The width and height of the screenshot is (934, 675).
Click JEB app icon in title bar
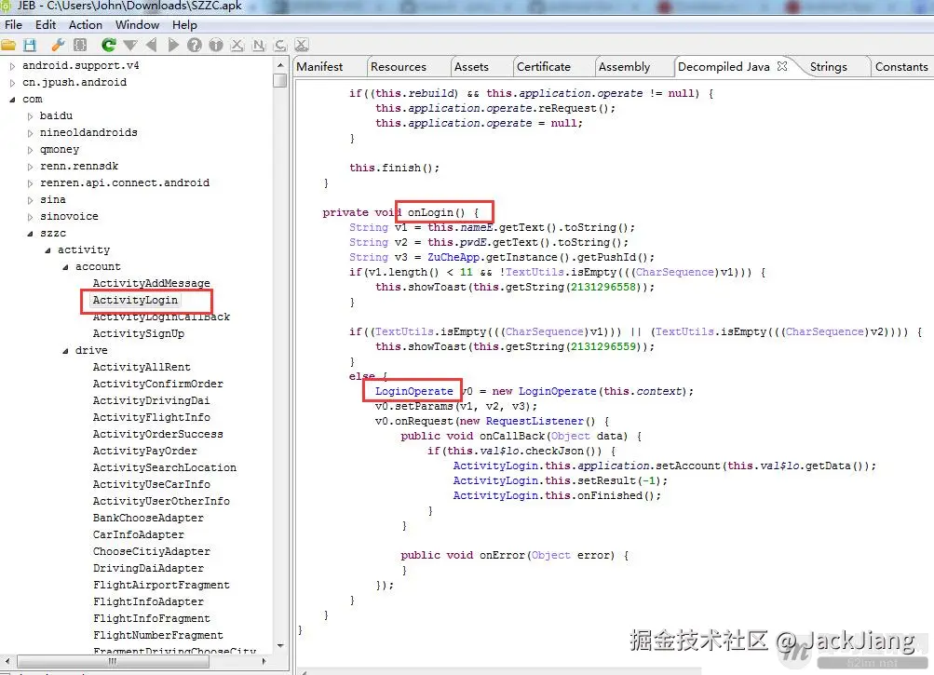[x=6, y=6]
